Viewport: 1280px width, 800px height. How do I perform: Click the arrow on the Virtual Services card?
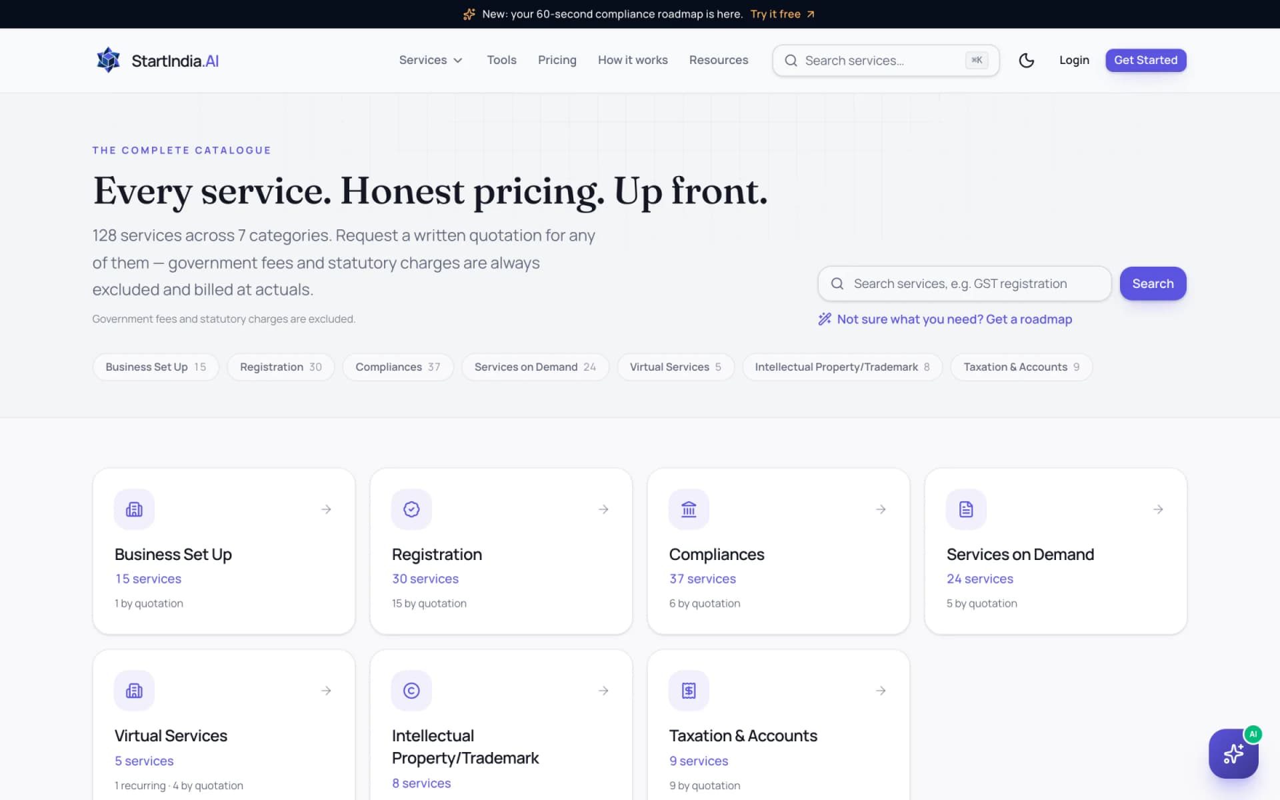click(x=326, y=691)
